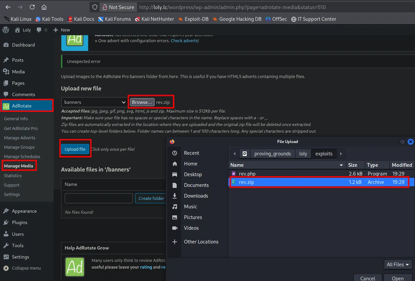The height and width of the screenshot is (281, 415).
Task: Click the proving_grounds path breadcrumb
Action: pos(272,154)
